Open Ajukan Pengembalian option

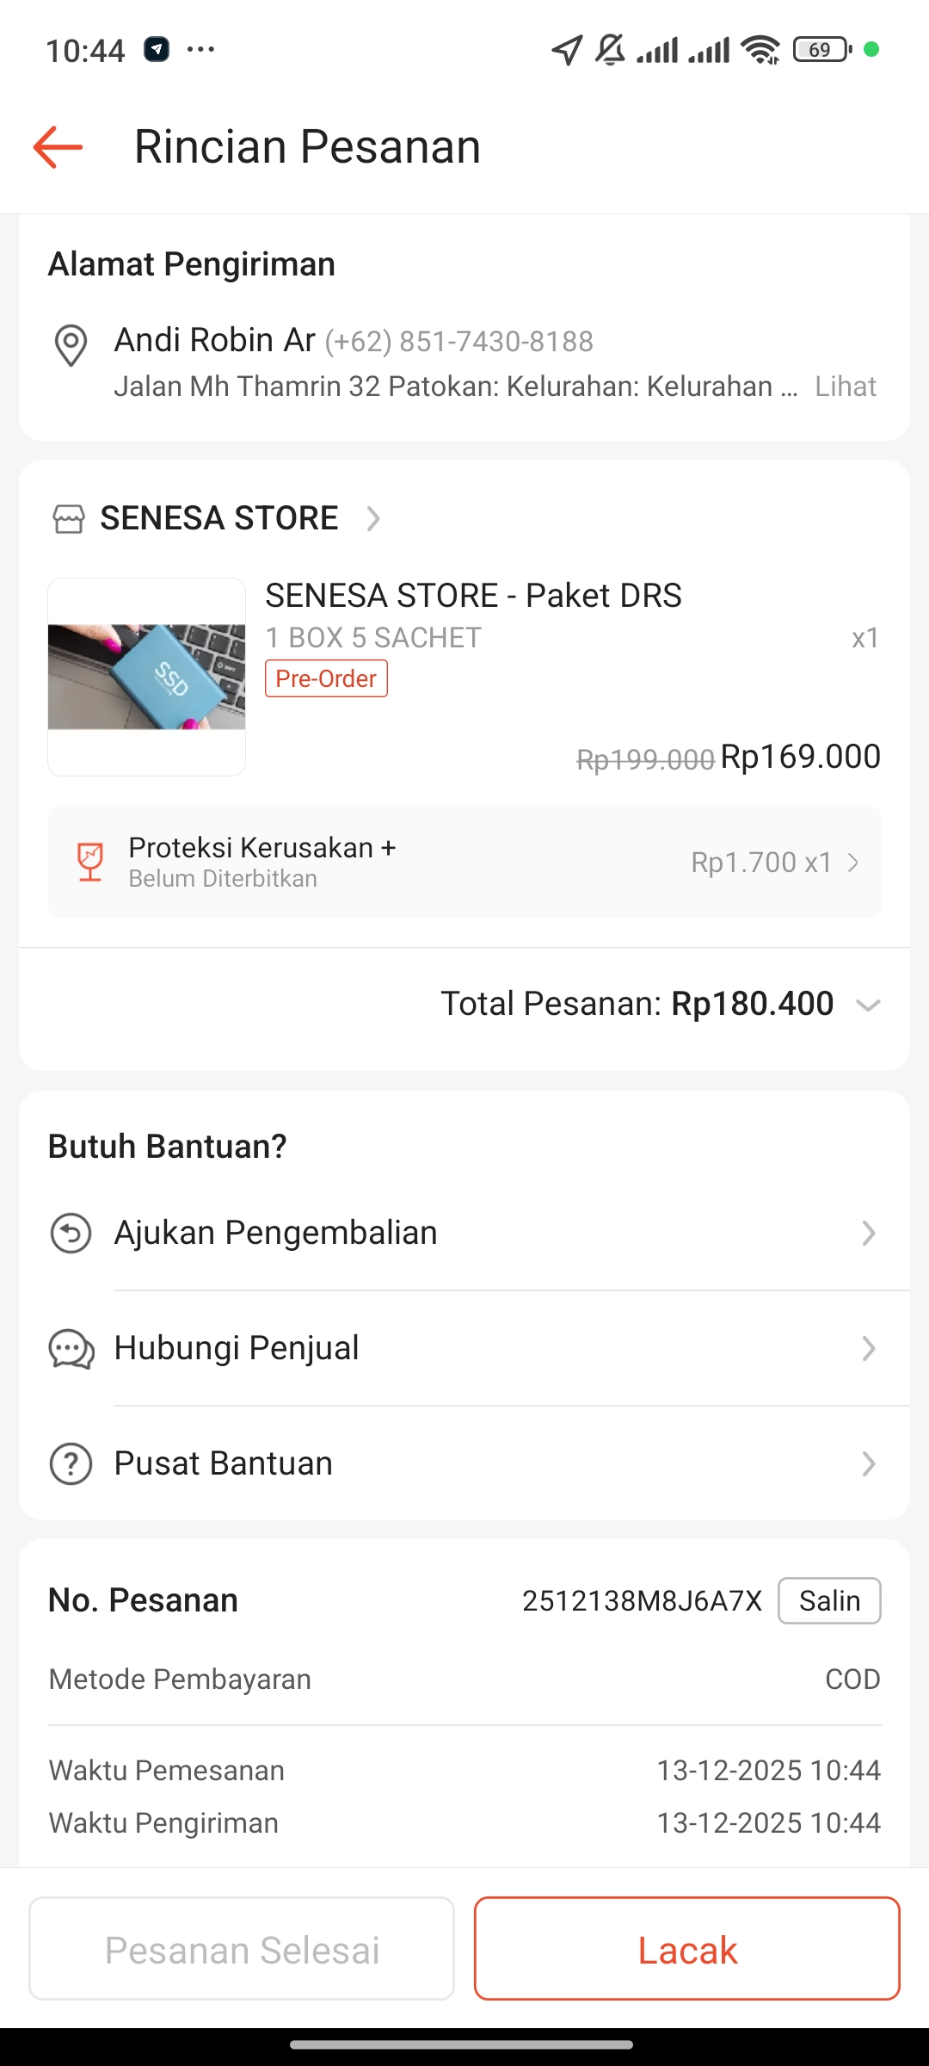pos(275,1233)
